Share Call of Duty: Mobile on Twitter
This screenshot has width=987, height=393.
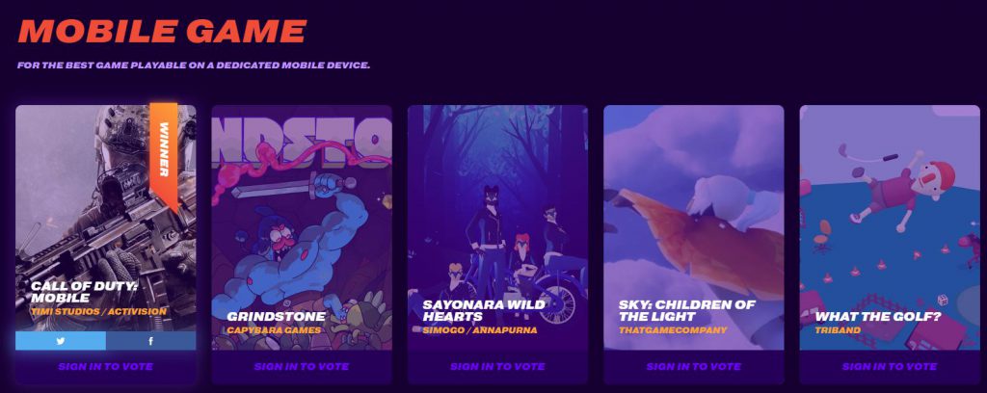point(61,341)
